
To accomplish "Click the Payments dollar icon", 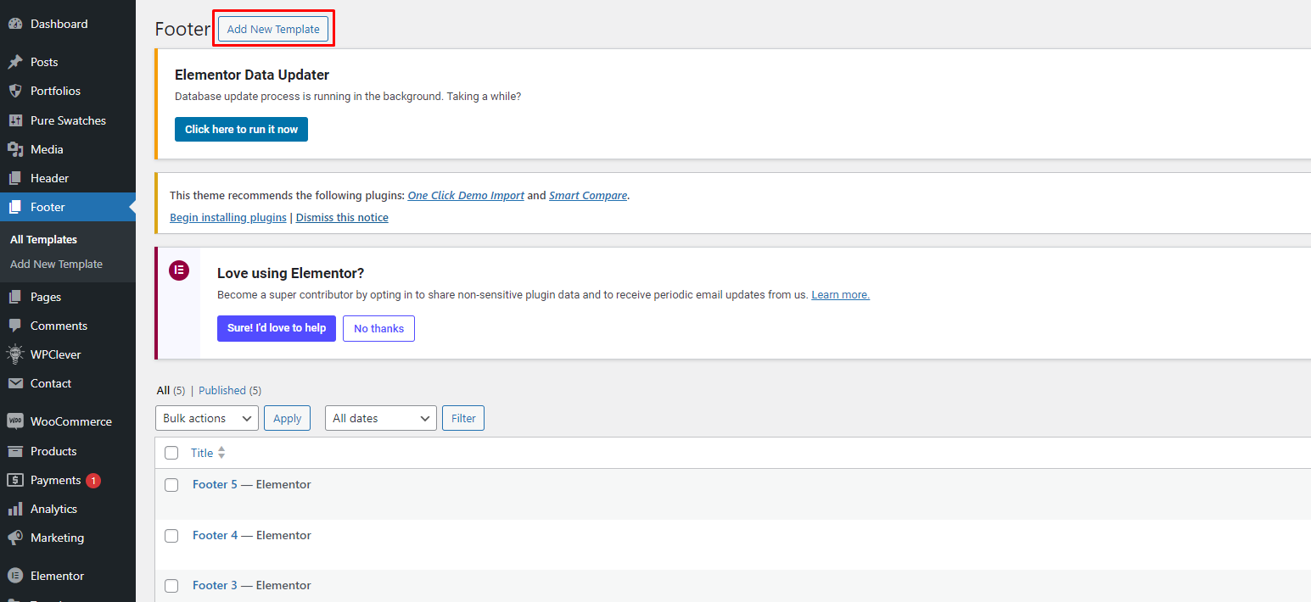I will [x=15, y=480].
